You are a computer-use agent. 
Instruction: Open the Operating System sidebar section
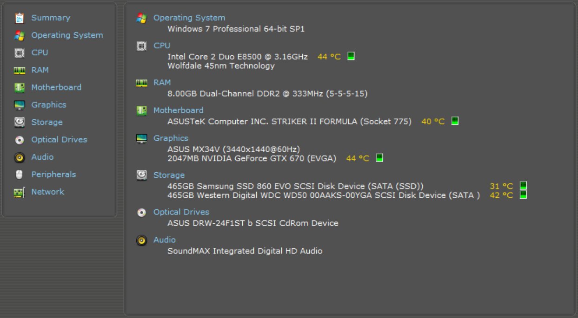pyautogui.click(x=67, y=35)
